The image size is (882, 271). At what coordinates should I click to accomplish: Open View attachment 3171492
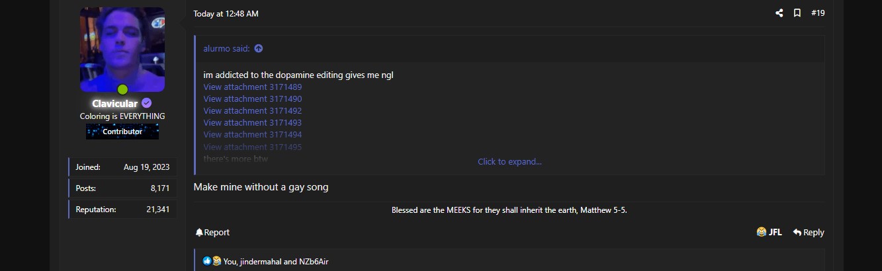click(252, 111)
